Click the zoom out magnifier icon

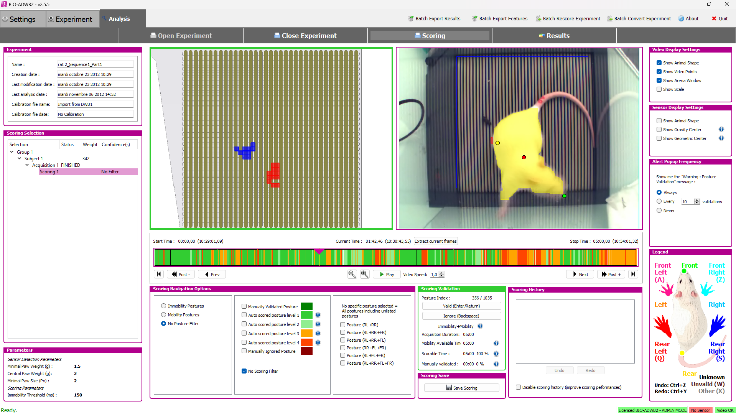pyautogui.click(x=352, y=274)
